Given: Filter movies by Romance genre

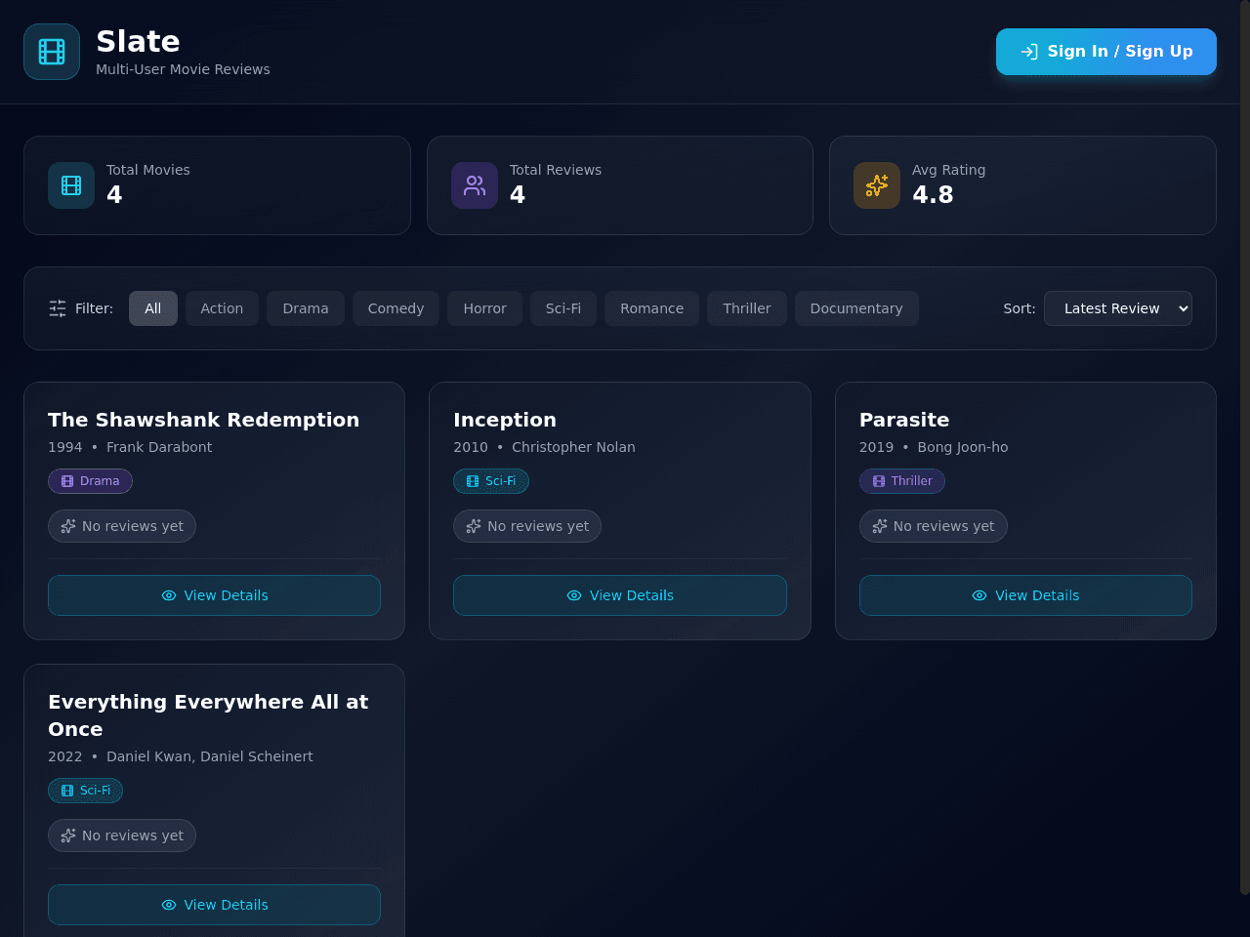Looking at the screenshot, I should tap(651, 308).
